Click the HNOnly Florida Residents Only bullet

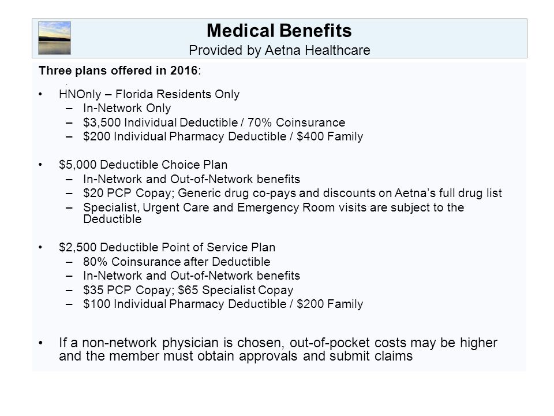[x=149, y=94]
